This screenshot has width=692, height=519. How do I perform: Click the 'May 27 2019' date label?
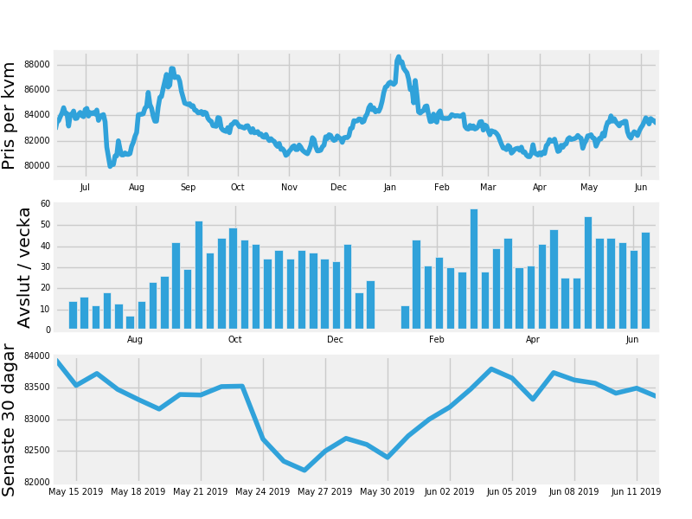325,491
